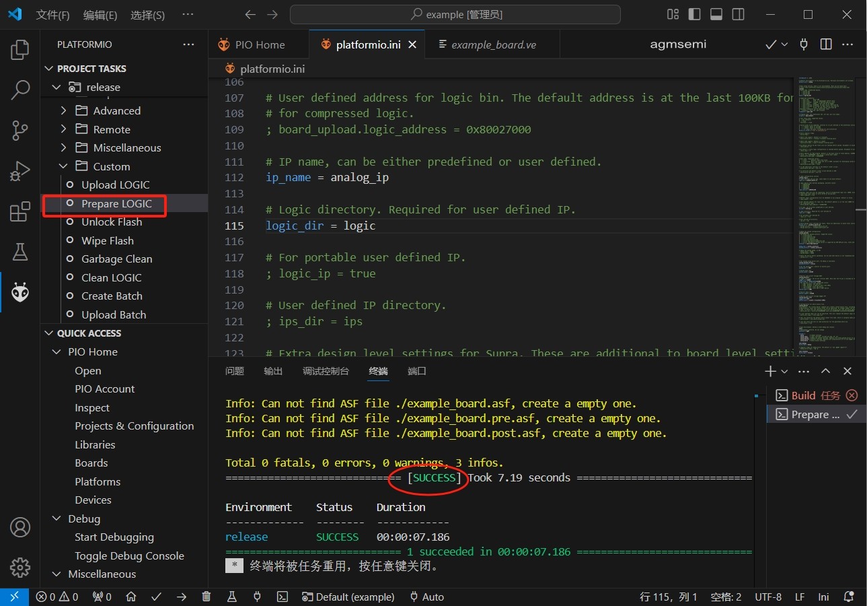Toggle the secondary sidebar visibility
Screen dimensions: 867x606
(x=738, y=14)
